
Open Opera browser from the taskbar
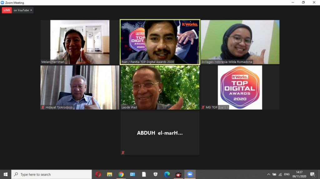tap(98, 174)
